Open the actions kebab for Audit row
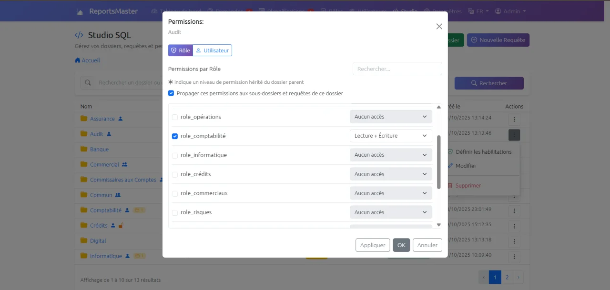The image size is (610, 290). (x=514, y=135)
